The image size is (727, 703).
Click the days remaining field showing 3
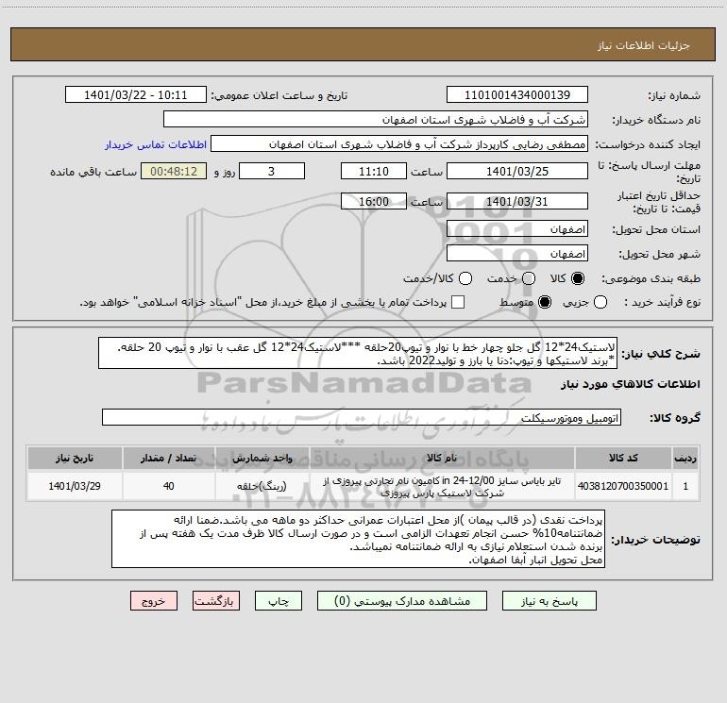(x=272, y=171)
